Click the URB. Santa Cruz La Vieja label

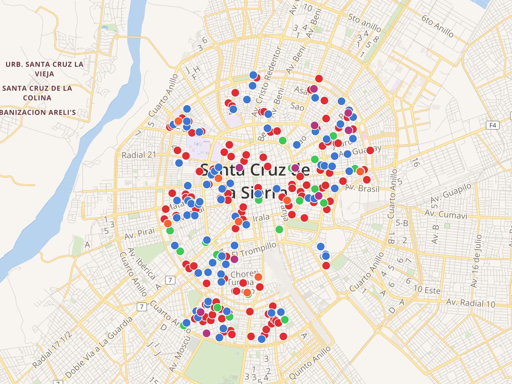pos(44,69)
